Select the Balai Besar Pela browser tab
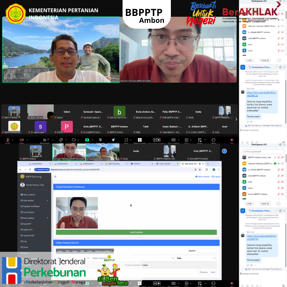Viewport: 287px width, 287px height. [191, 164]
